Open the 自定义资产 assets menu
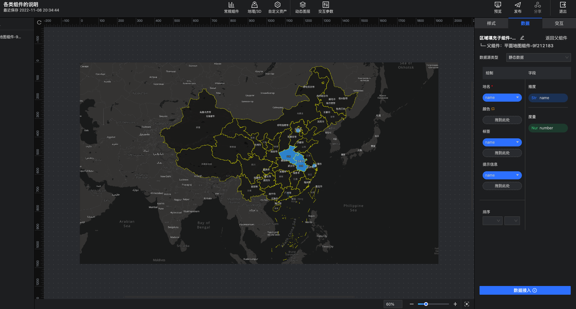 click(x=277, y=7)
